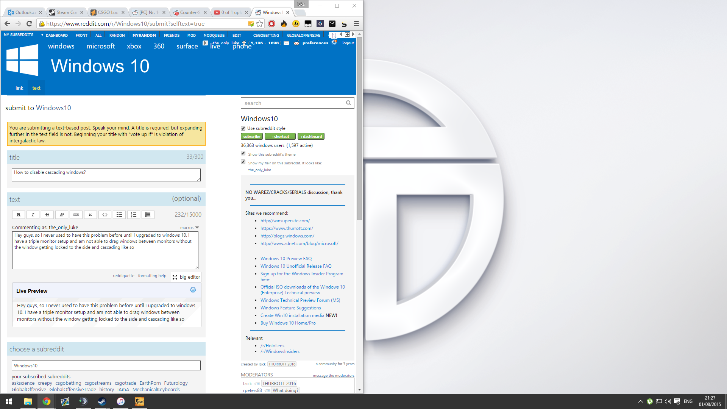Insert a hyperlink using the chain icon
The height and width of the screenshot is (409, 727).
point(76,215)
